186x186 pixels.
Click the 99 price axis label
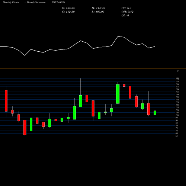point(177,118)
